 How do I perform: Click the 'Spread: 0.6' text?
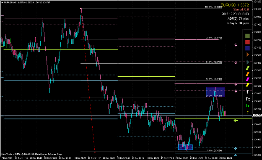click(241, 9)
